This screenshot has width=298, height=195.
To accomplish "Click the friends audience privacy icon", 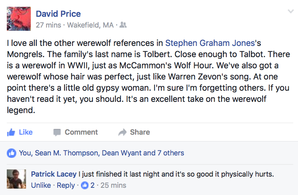I will pos(123,25).
